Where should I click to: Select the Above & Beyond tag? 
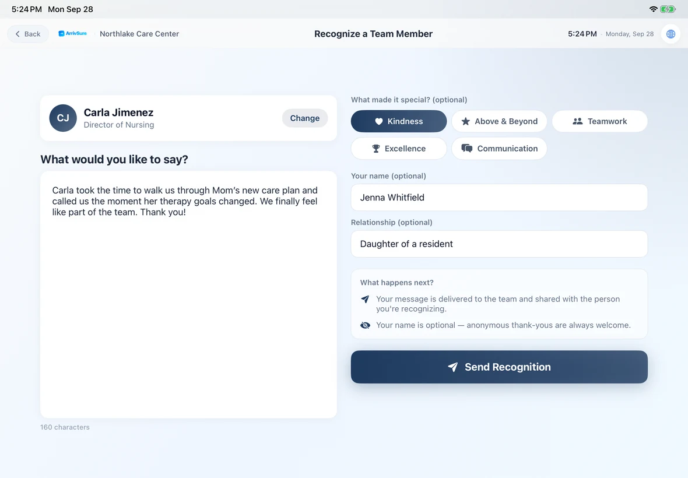point(499,121)
